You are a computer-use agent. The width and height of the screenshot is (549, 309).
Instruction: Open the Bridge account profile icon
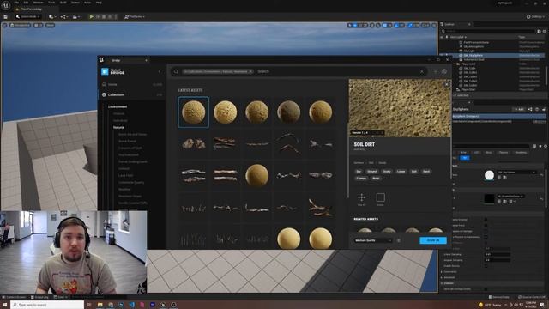pyautogui.click(x=444, y=71)
